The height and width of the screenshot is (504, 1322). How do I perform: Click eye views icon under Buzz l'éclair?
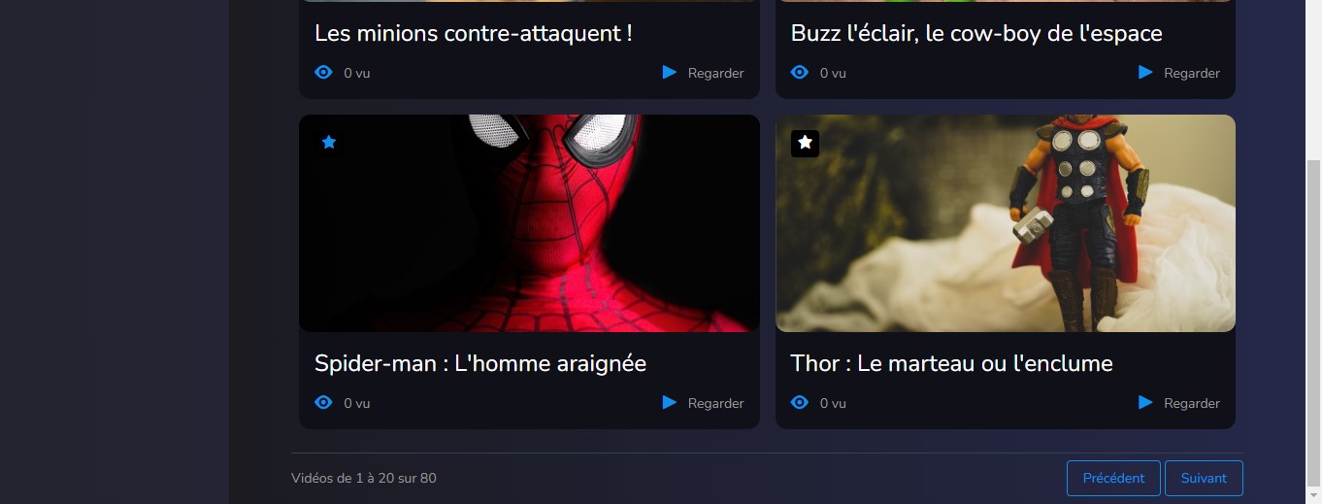pos(800,72)
